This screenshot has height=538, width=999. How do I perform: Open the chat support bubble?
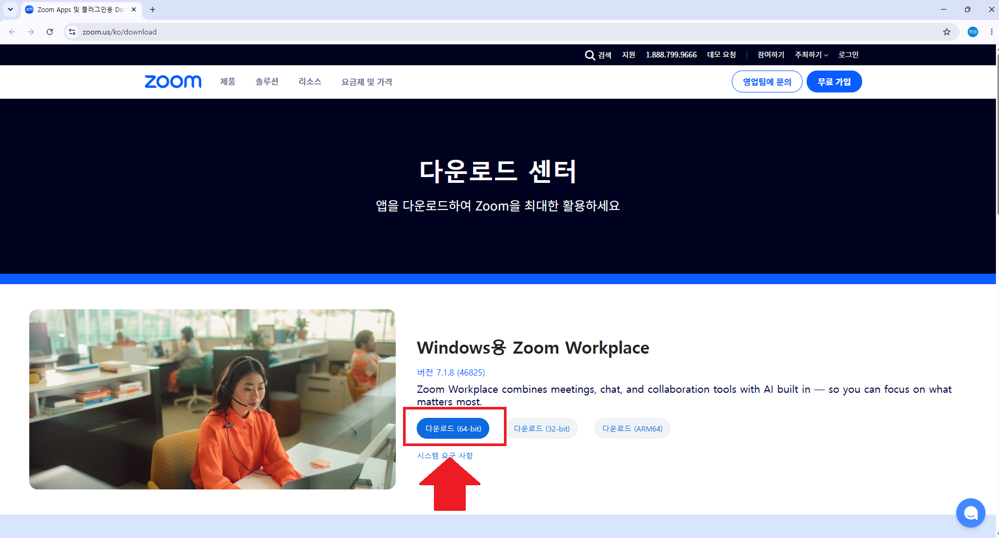[x=971, y=513]
